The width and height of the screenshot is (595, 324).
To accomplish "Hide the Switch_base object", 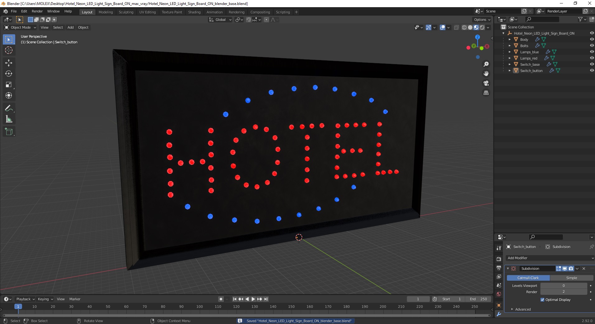I will [x=592, y=64].
